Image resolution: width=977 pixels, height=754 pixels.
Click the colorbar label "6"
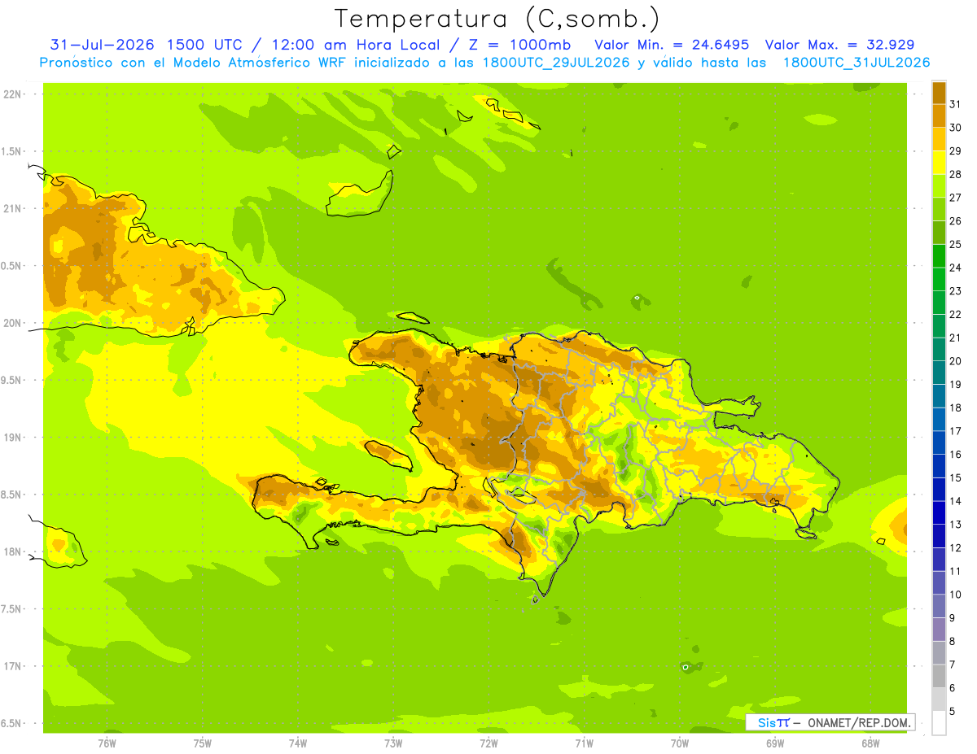(x=953, y=688)
